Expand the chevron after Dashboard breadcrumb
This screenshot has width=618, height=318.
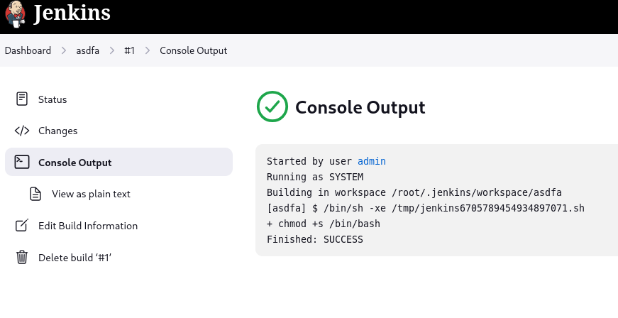[x=63, y=50]
